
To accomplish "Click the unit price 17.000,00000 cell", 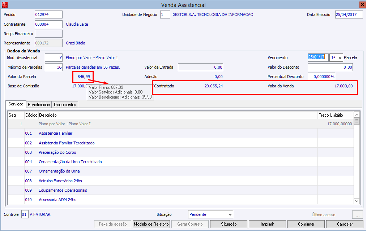I will (x=339, y=124).
